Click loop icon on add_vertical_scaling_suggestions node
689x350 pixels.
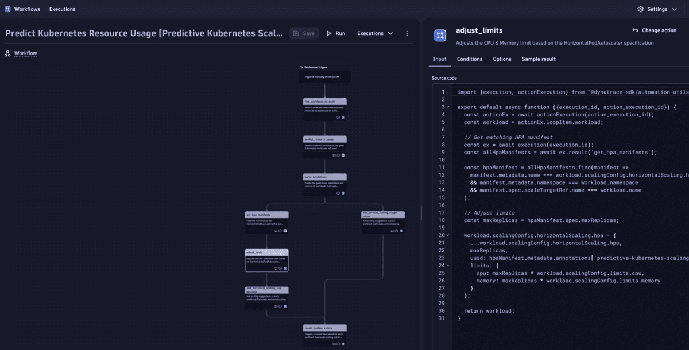[x=392, y=231]
